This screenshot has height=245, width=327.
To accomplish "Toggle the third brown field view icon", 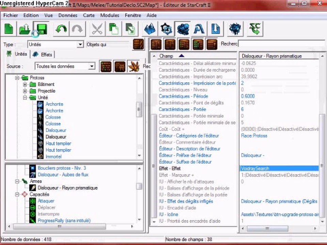I will [x=184, y=44].
